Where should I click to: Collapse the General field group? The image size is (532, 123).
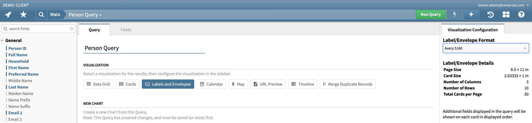(2, 41)
